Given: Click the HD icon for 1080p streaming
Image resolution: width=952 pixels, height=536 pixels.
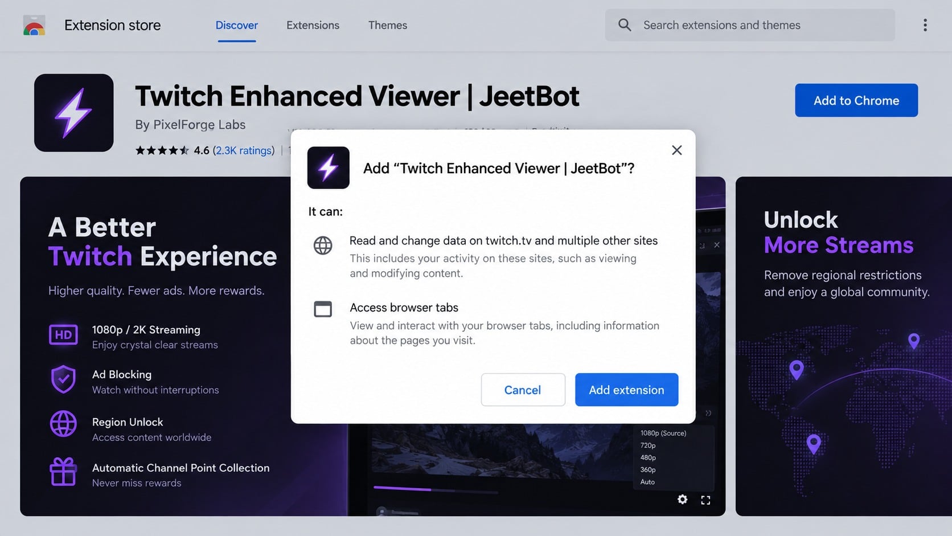Looking at the screenshot, I should point(63,335).
